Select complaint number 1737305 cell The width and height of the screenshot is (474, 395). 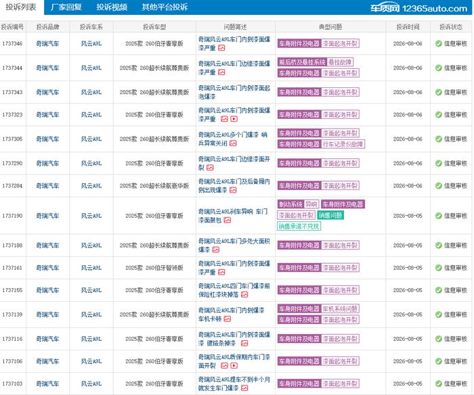pos(12,139)
